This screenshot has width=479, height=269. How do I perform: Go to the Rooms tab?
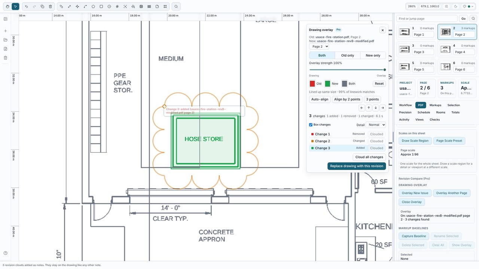pyautogui.click(x=440, y=112)
